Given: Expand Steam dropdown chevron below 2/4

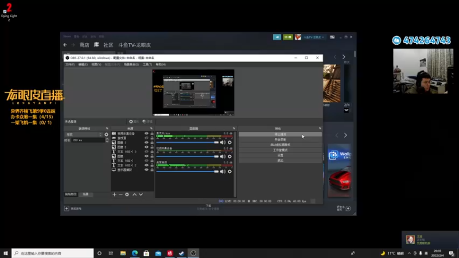Looking at the screenshot, I should pyautogui.click(x=347, y=110).
